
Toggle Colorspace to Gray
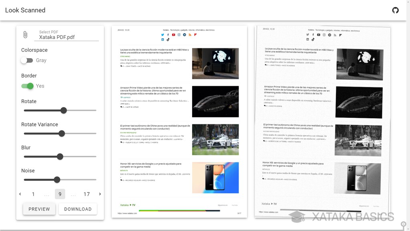click(26, 60)
